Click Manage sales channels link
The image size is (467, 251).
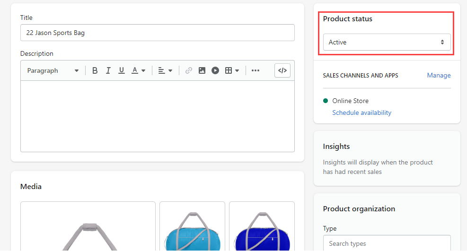pyautogui.click(x=439, y=75)
